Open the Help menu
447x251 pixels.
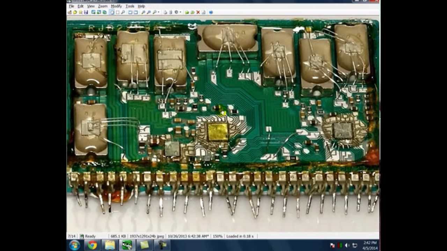(141, 6)
